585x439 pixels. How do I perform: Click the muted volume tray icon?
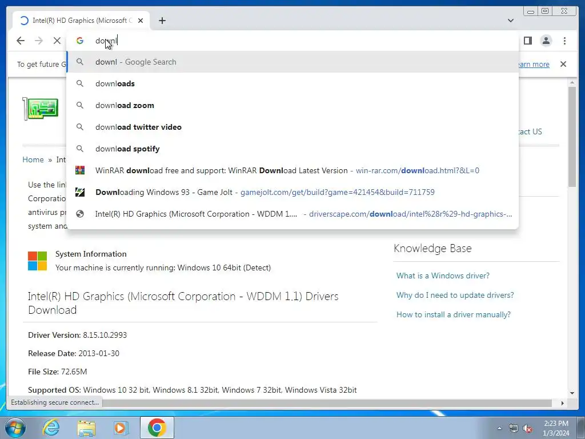point(527,429)
